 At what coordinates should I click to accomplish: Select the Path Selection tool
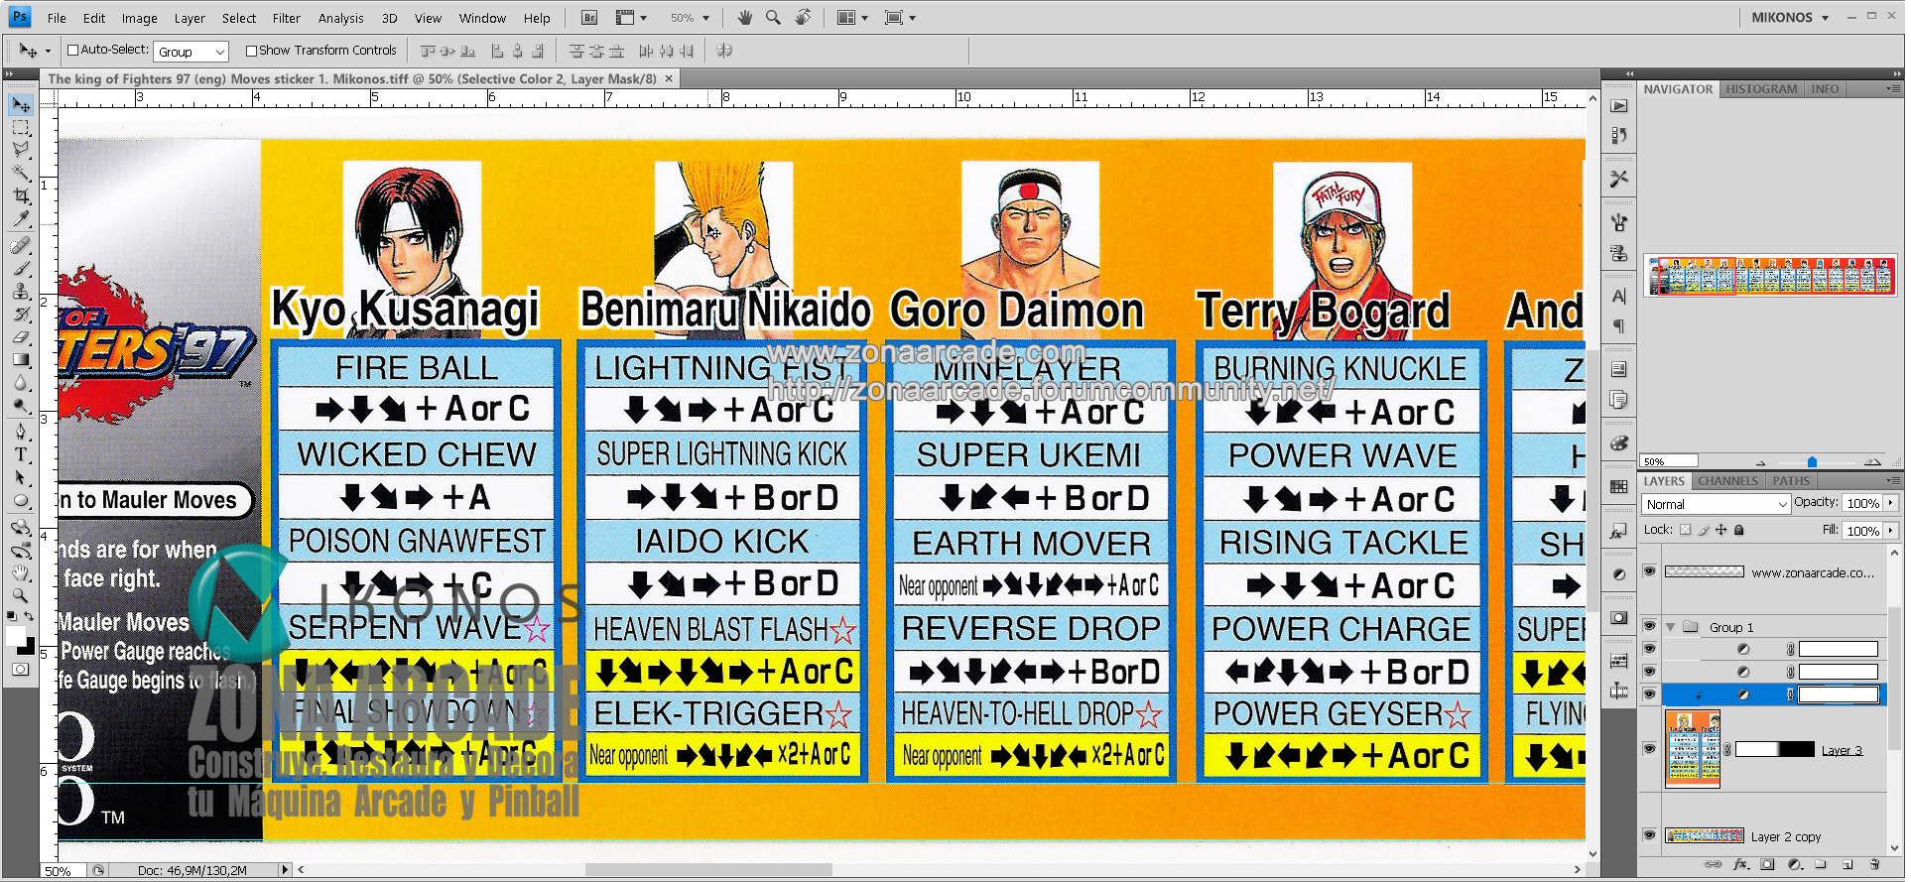click(x=21, y=477)
